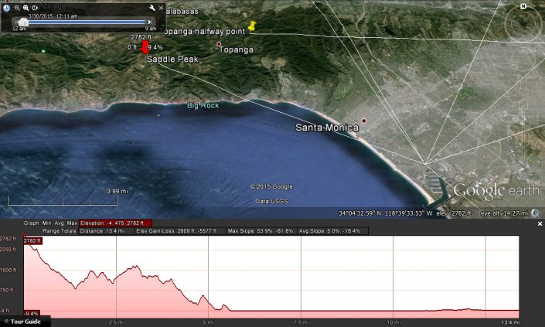Click the Big Rock map label
545x327 pixels.
(203, 105)
